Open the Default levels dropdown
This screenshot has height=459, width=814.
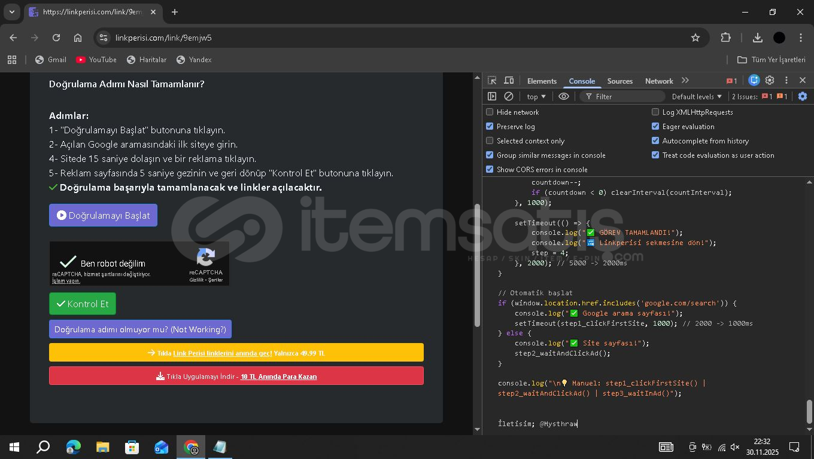(697, 96)
